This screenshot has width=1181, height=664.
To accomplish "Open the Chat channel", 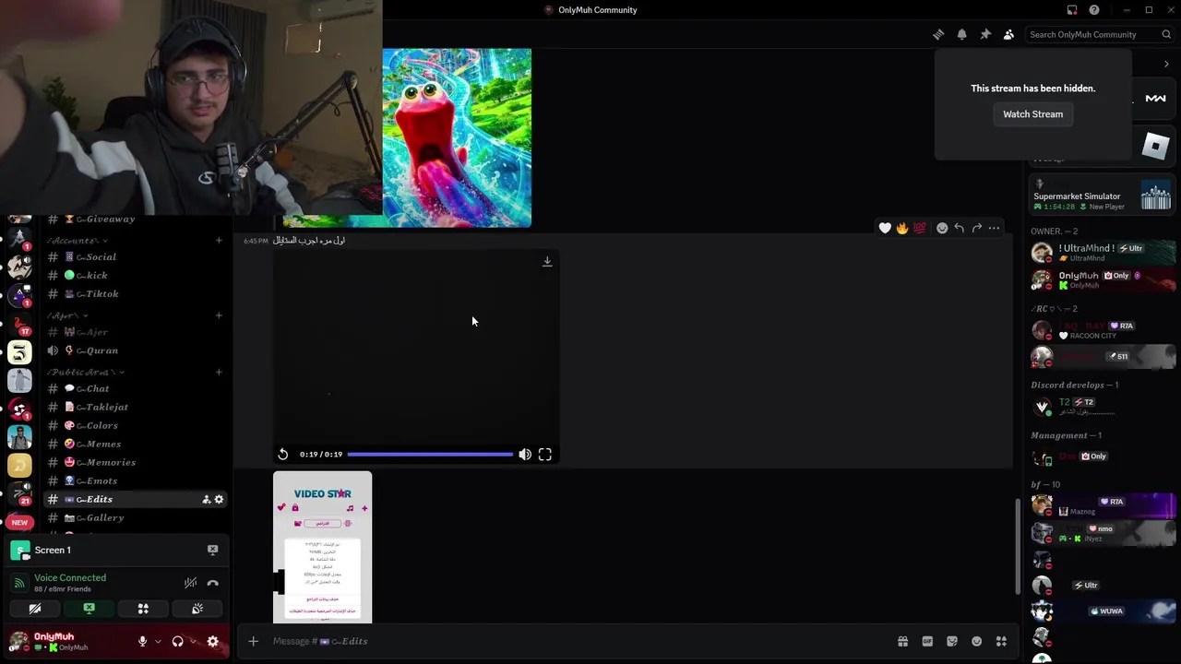I will click(x=137, y=388).
